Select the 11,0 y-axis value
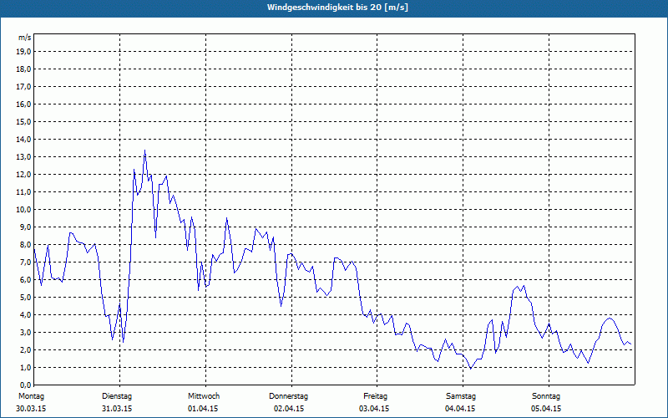The image size is (668, 418). [25, 192]
